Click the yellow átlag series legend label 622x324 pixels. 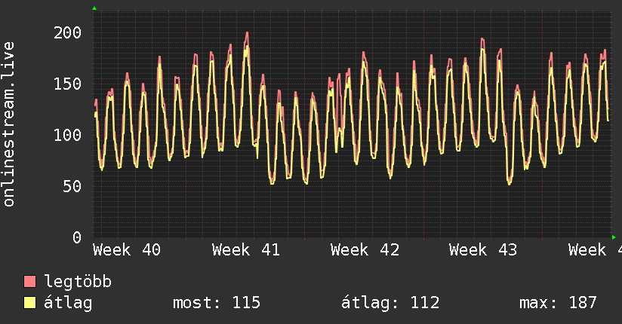(x=68, y=303)
